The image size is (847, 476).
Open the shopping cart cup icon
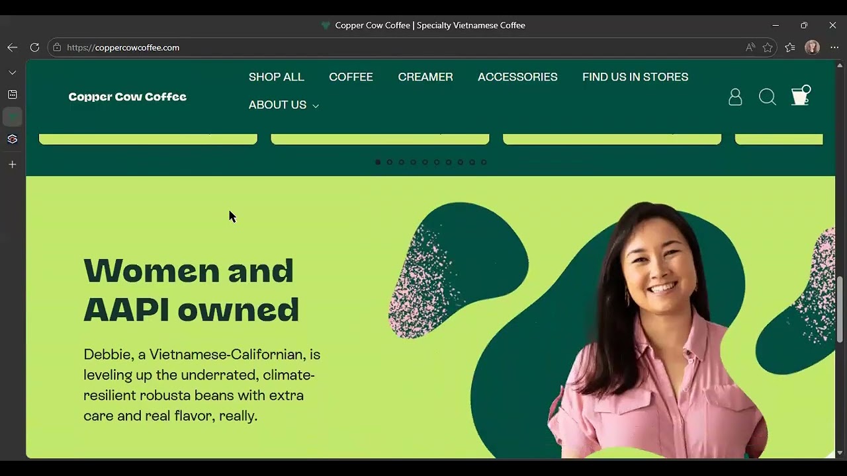click(x=801, y=95)
